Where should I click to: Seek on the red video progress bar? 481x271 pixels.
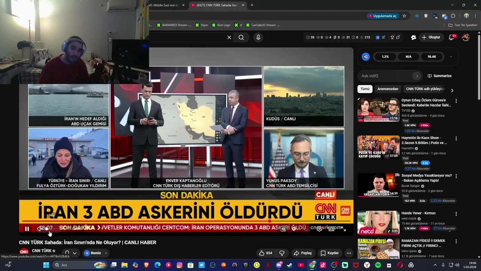186,221
